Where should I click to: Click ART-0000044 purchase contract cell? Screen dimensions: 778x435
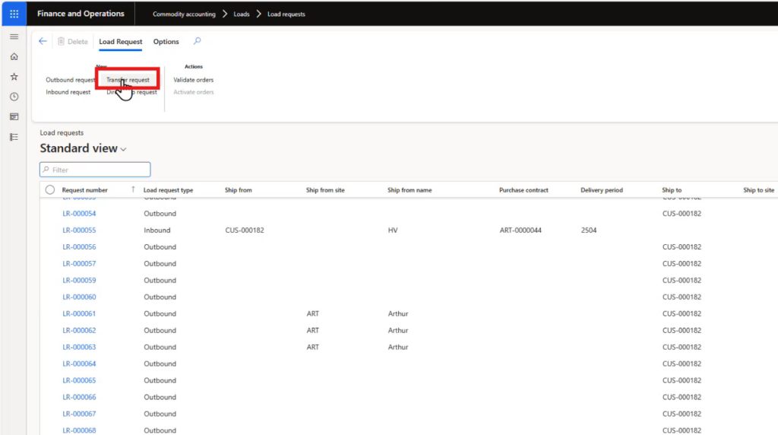[520, 230]
